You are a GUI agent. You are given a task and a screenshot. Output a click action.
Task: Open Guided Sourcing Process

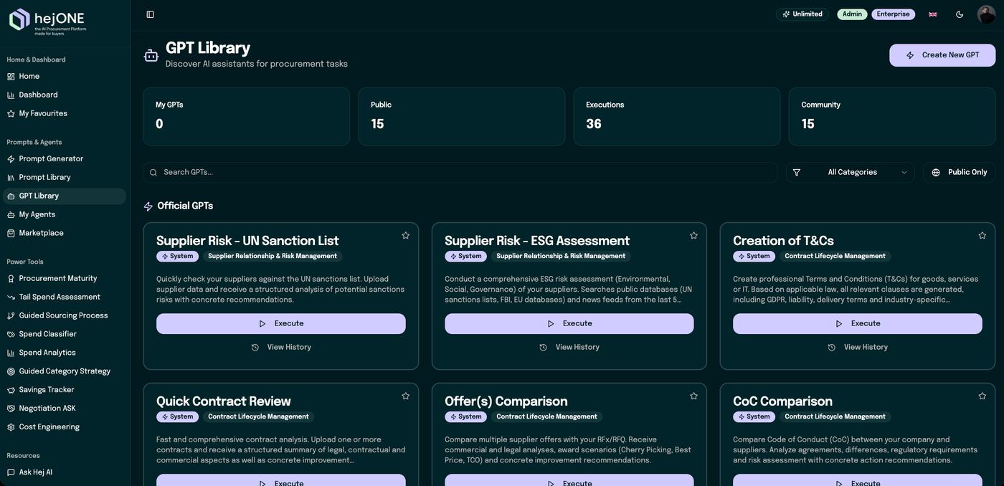pos(63,316)
